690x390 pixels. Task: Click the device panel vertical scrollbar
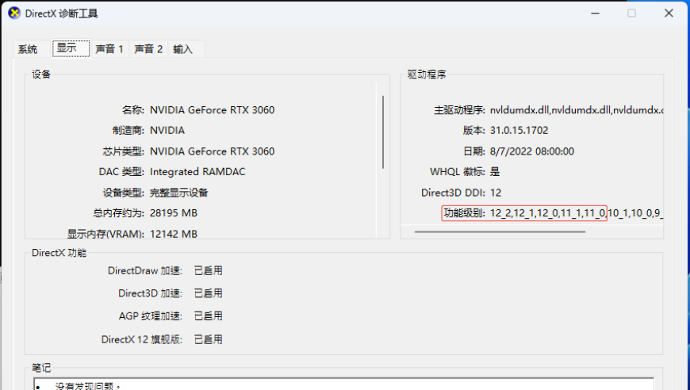click(x=383, y=132)
